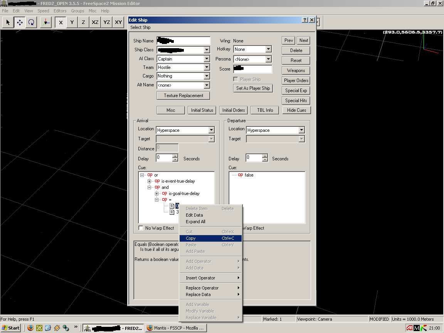Open the Editors menu

(x=60, y=11)
